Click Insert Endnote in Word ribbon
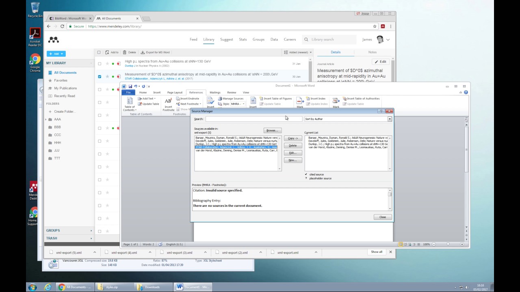 point(188,99)
